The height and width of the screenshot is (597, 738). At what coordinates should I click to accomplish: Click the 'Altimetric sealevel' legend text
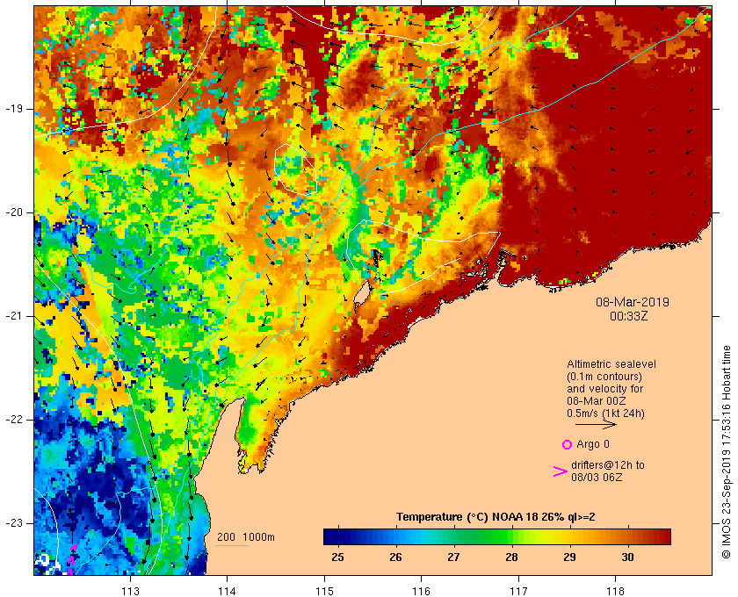[x=611, y=364]
